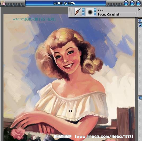Click the blue splat icon above the vertical scrollbar
The height and width of the screenshot is (141, 142).
tap(140, 20)
